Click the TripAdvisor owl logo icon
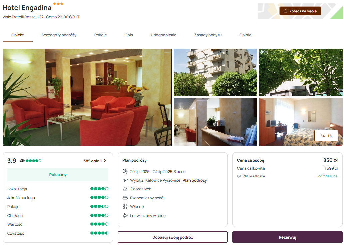 tap(22, 161)
